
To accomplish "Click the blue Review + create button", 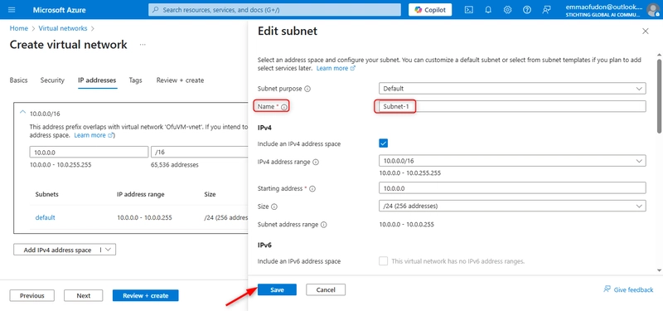I will point(146,296).
